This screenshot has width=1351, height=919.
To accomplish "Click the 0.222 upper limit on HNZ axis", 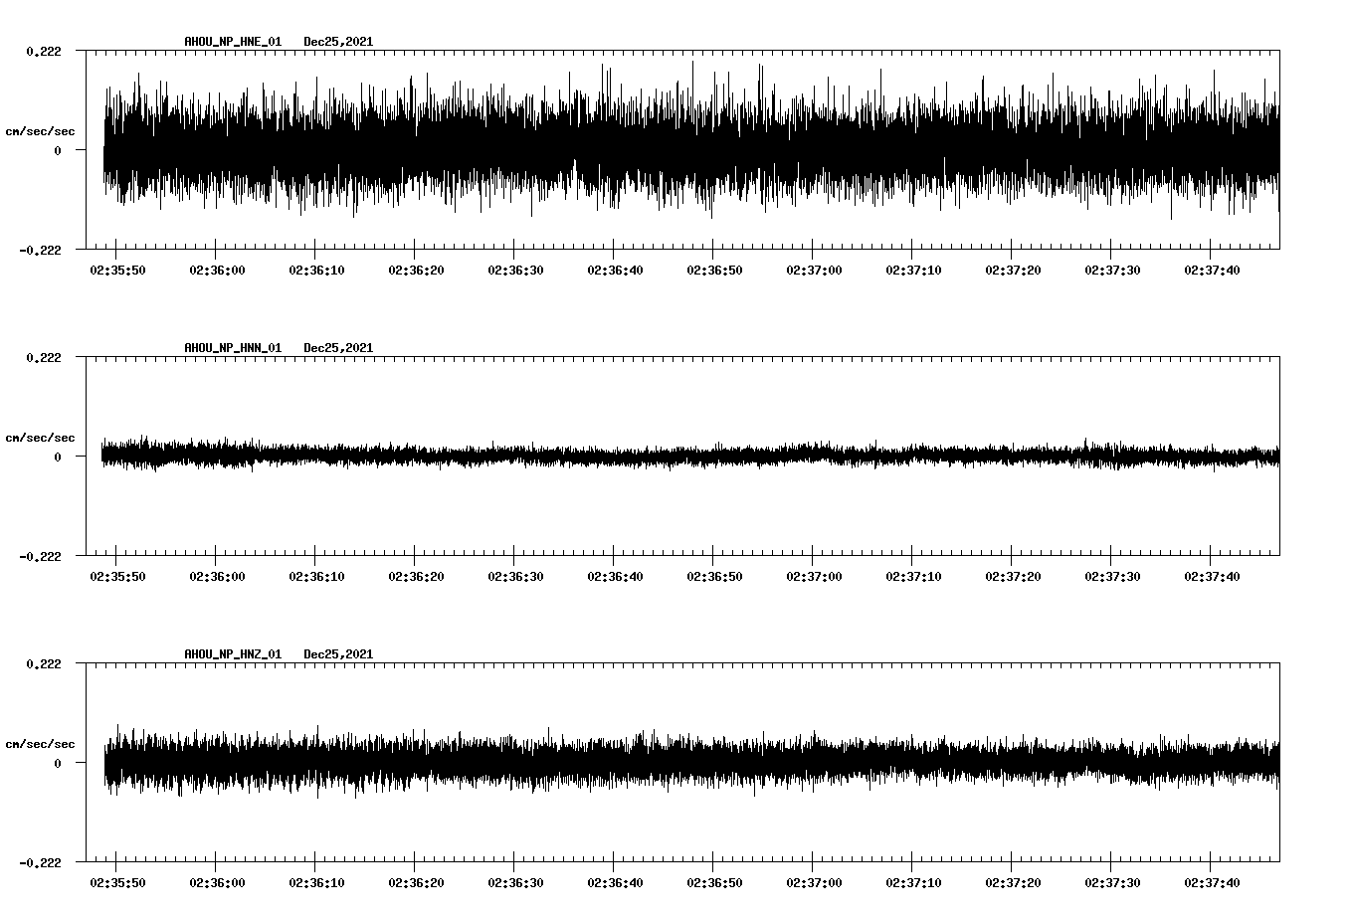I will click(44, 664).
